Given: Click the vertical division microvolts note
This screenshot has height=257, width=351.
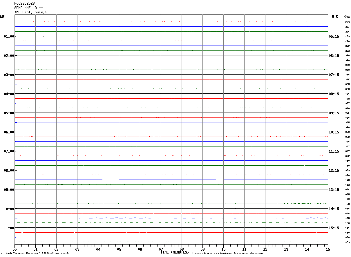Looking at the screenshot, I should (38, 253).
